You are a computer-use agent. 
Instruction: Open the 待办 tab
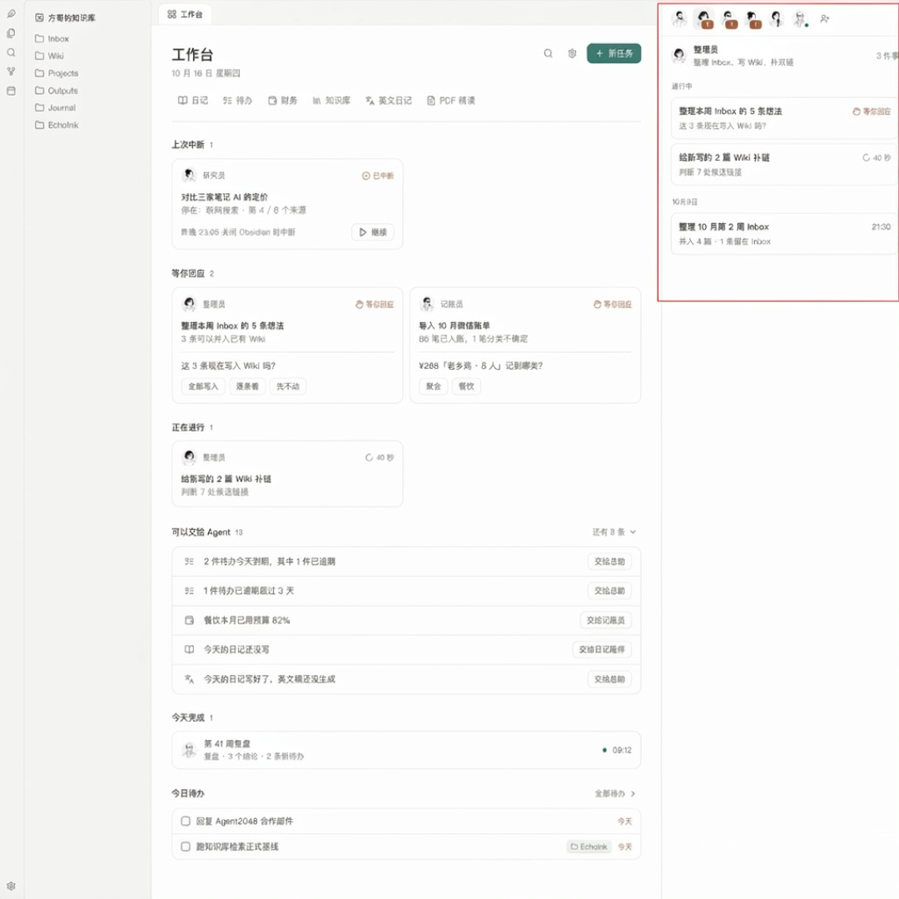pos(237,101)
